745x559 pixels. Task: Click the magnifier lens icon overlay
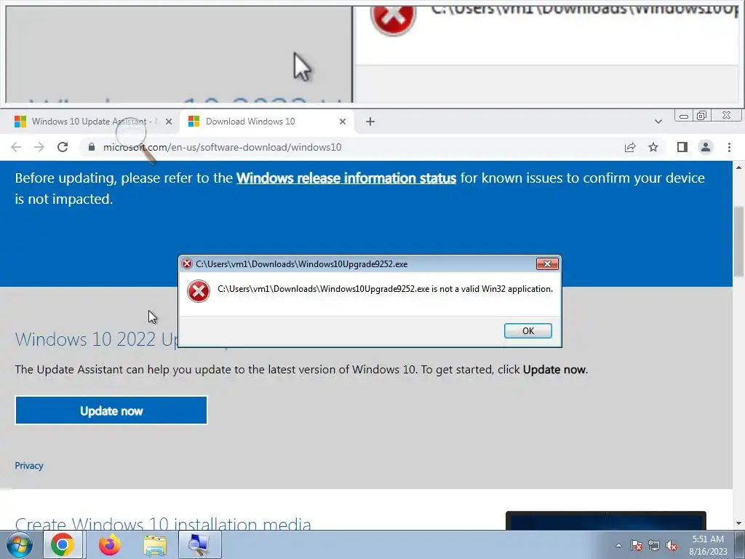pos(135,139)
